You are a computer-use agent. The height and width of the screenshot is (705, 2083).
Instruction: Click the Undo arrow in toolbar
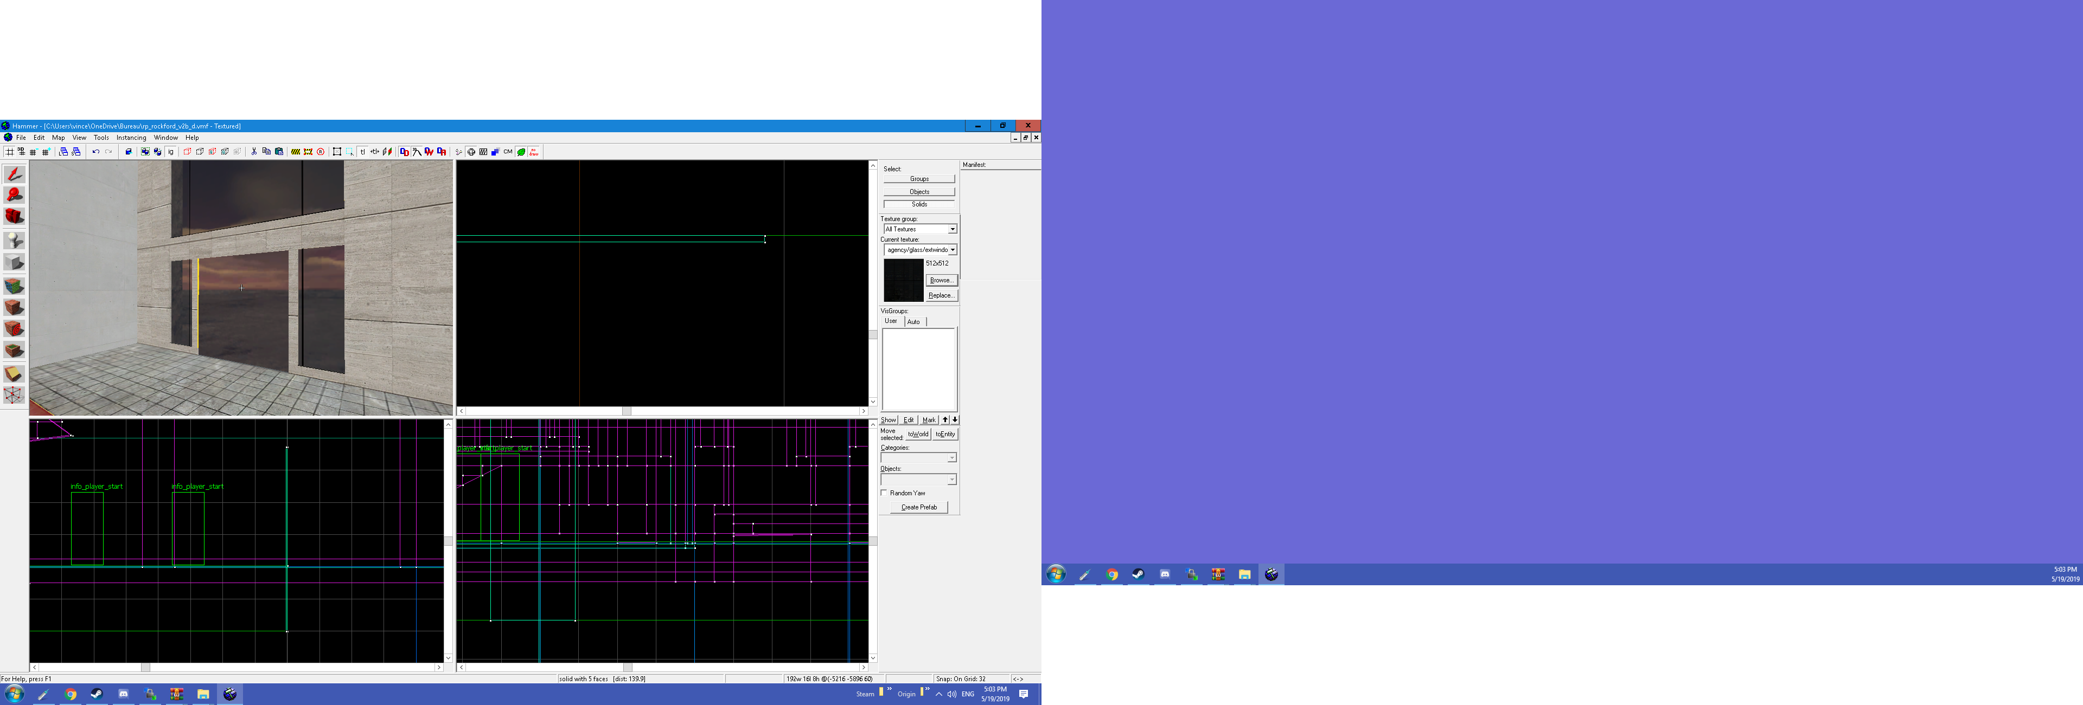[96, 152]
